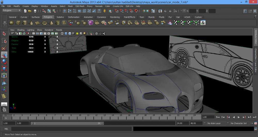Switch to the Rendering shelf tab
This screenshot has width=258, height=137.
pyautogui.click(x=115, y=17)
